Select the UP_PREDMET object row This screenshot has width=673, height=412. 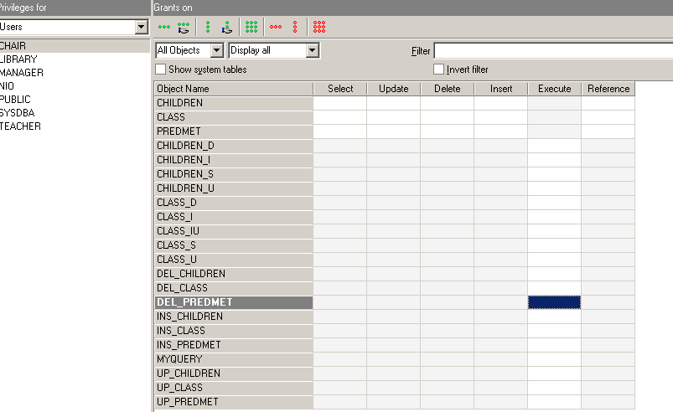(x=234, y=402)
